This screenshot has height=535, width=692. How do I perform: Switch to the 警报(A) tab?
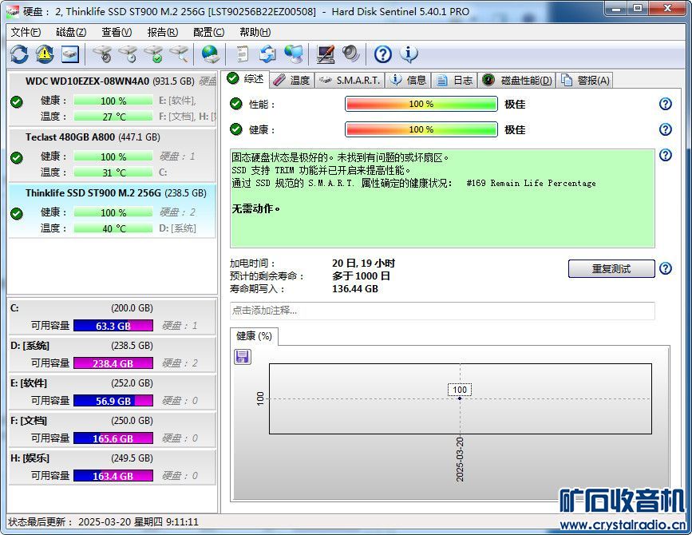click(x=585, y=81)
